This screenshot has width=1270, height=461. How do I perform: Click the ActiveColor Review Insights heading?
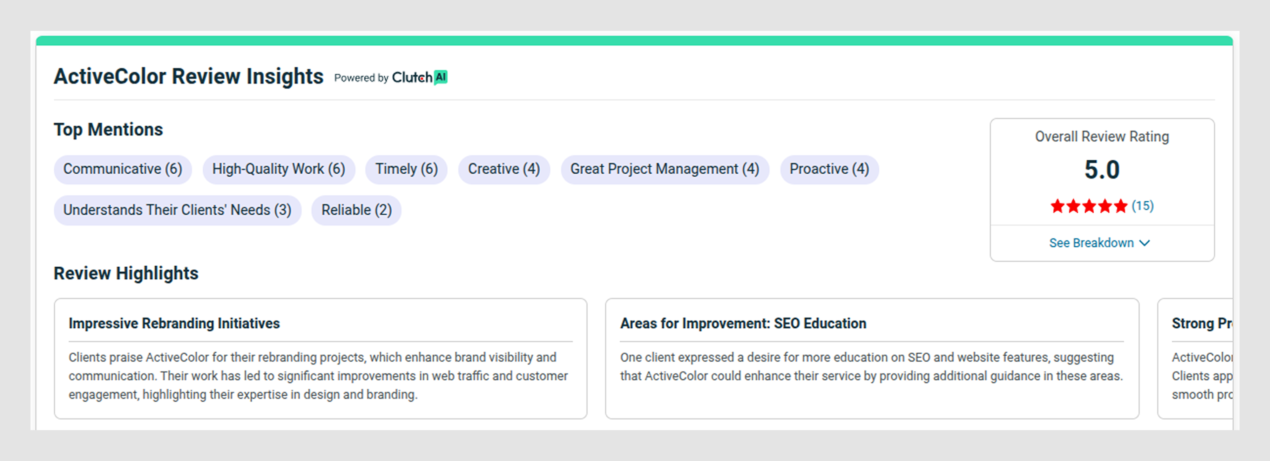pos(188,77)
